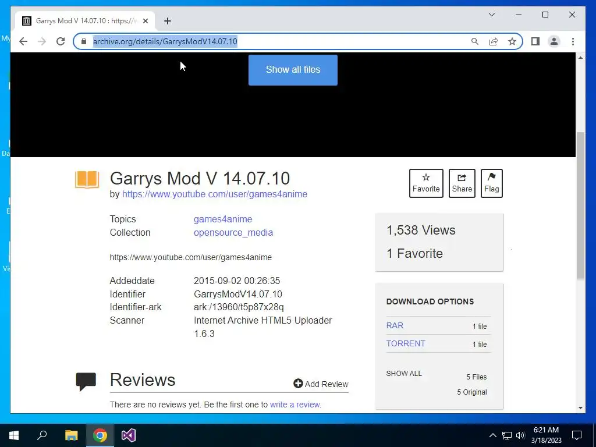Click the 1,538 Views text
Image resolution: width=596 pixels, height=447 pixels.
pos(421,230)
